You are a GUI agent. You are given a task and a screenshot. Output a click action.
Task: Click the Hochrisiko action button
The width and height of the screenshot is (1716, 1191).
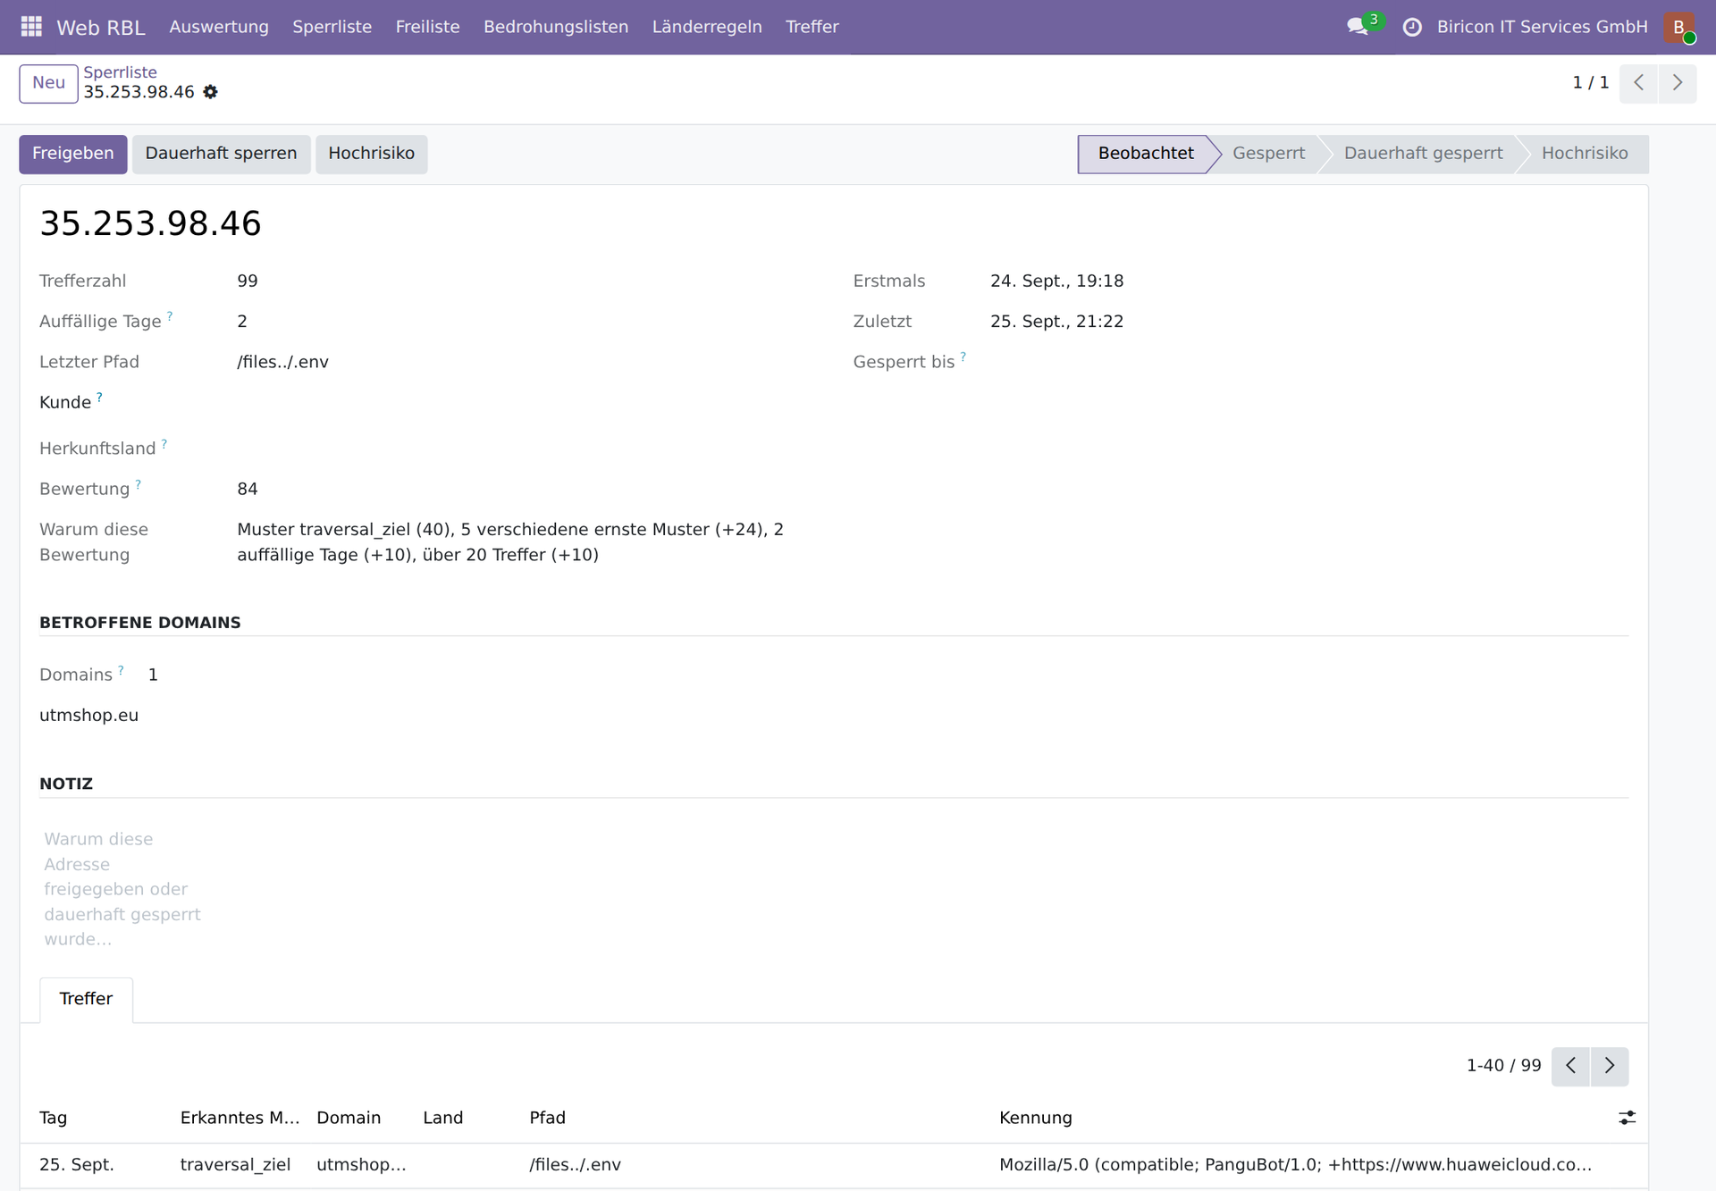371,154
